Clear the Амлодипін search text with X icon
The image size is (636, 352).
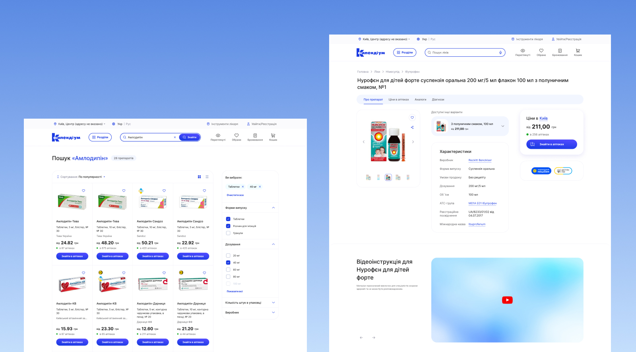(175, 137)
